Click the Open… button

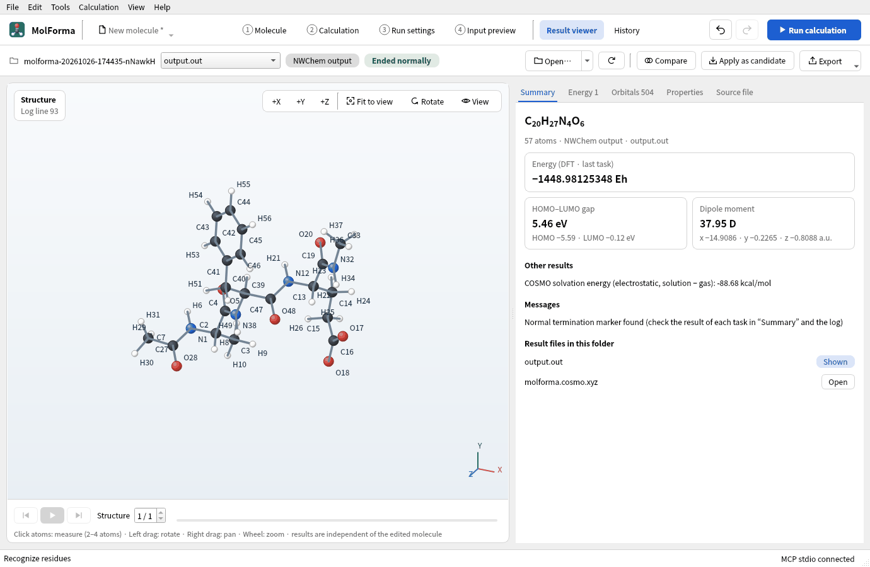pos(553,60)
